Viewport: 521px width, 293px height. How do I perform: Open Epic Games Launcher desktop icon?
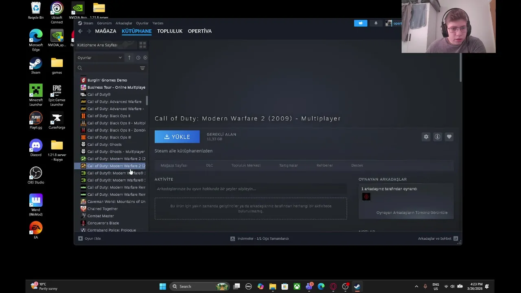[57, 95]
